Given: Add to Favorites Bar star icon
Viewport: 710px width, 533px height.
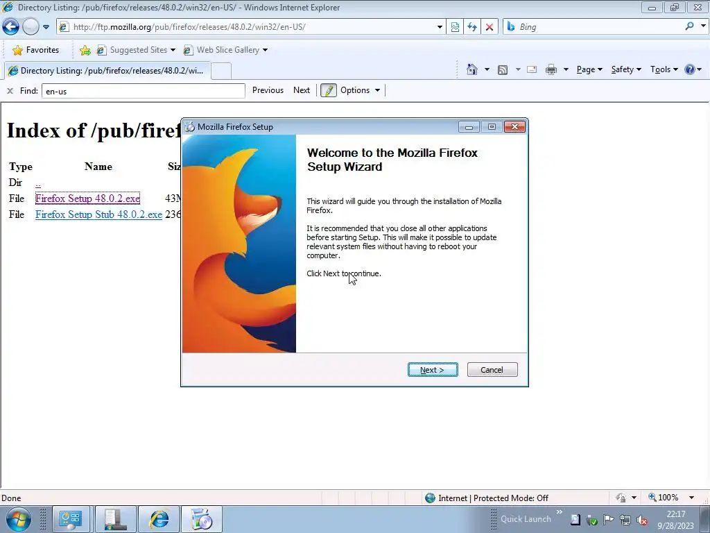Looking at the screenshot, I should tap(85, 50).
